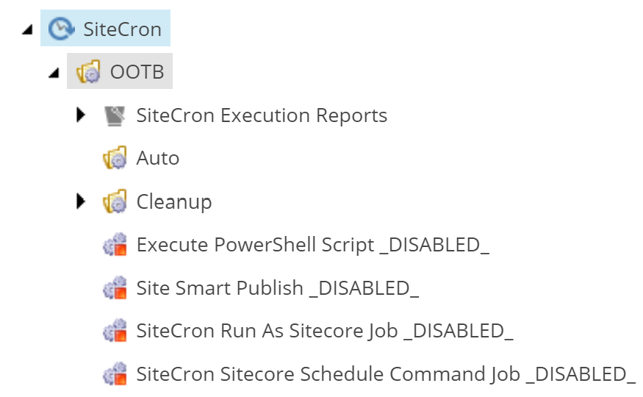Click the Execute PowerShell Script job icon
The image size is (643, 397).
115,244
